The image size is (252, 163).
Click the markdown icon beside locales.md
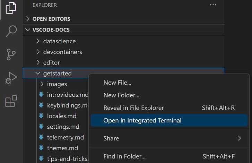click(x=41, y=116)
